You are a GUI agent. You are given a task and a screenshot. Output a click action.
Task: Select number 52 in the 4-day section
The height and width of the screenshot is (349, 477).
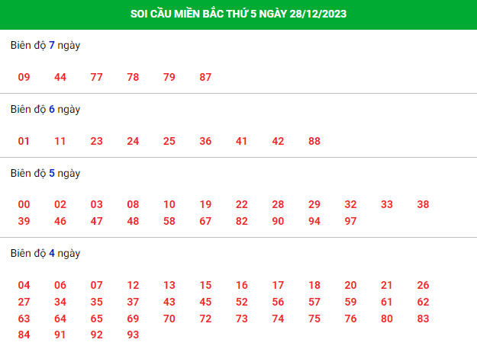241,302
